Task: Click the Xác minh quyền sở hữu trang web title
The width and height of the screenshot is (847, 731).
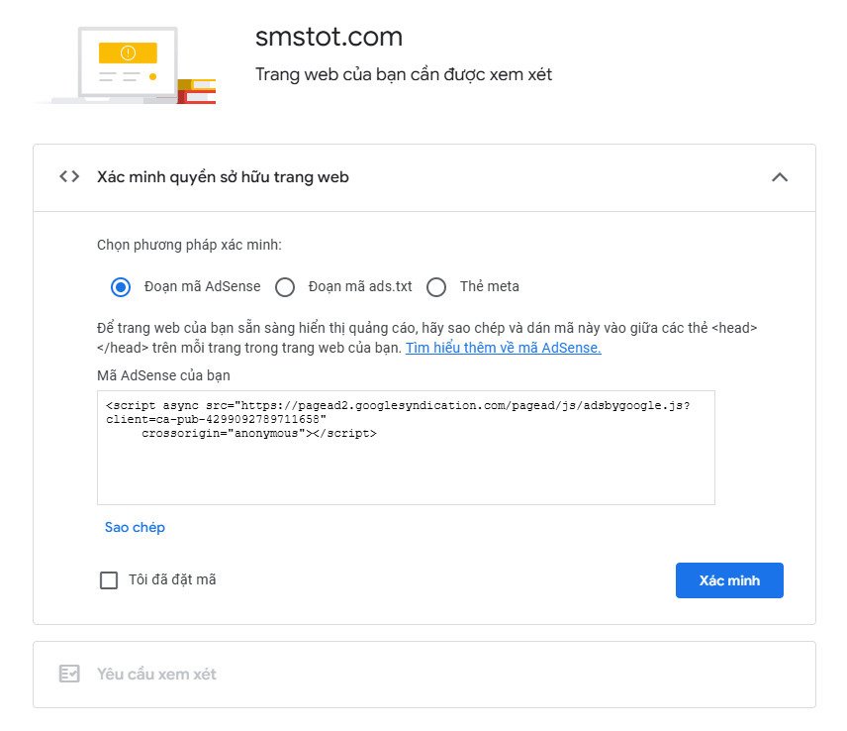Action: (x=223, y=177)
